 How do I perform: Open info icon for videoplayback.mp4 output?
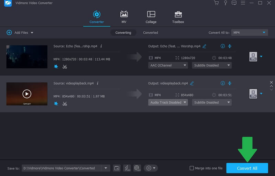pyautogui.click(x=222, y=83)
